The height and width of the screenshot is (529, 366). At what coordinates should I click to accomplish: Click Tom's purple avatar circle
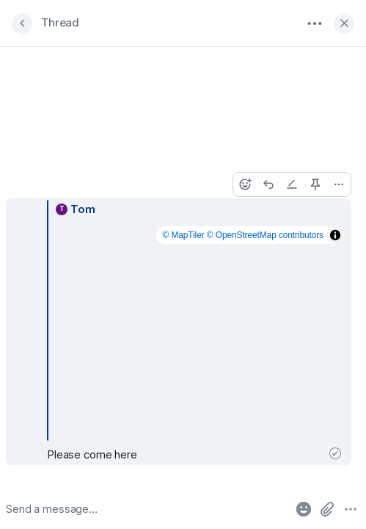[62, 209]
